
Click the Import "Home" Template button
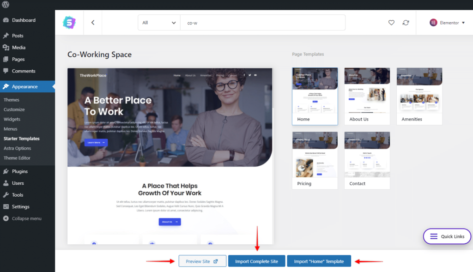point(319,260)
